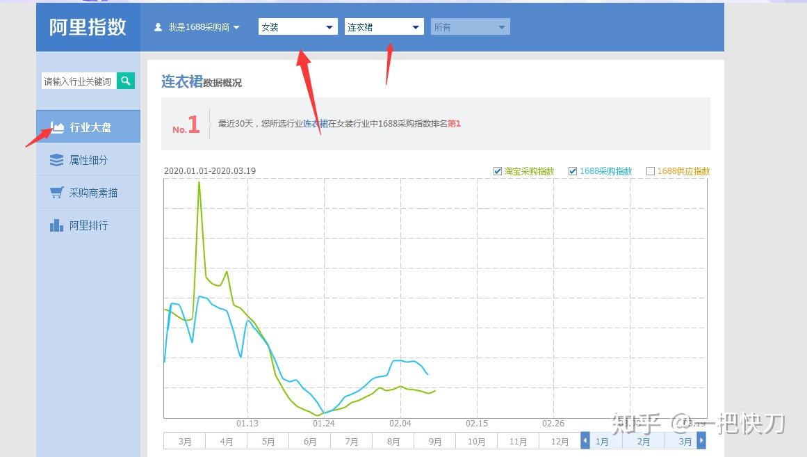Viewport: 807px width, 457px height.
Task: Click the 阿里指数 logo
Action: [88, 27]
